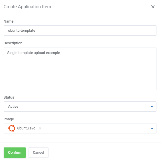This screenshot has width=161, height=162.
Task: Click the Description label
Action: coord(13,43)
